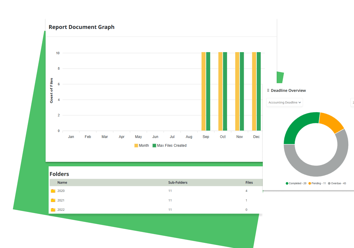Open the partially visible year dropdown

(x=352, y=102)
